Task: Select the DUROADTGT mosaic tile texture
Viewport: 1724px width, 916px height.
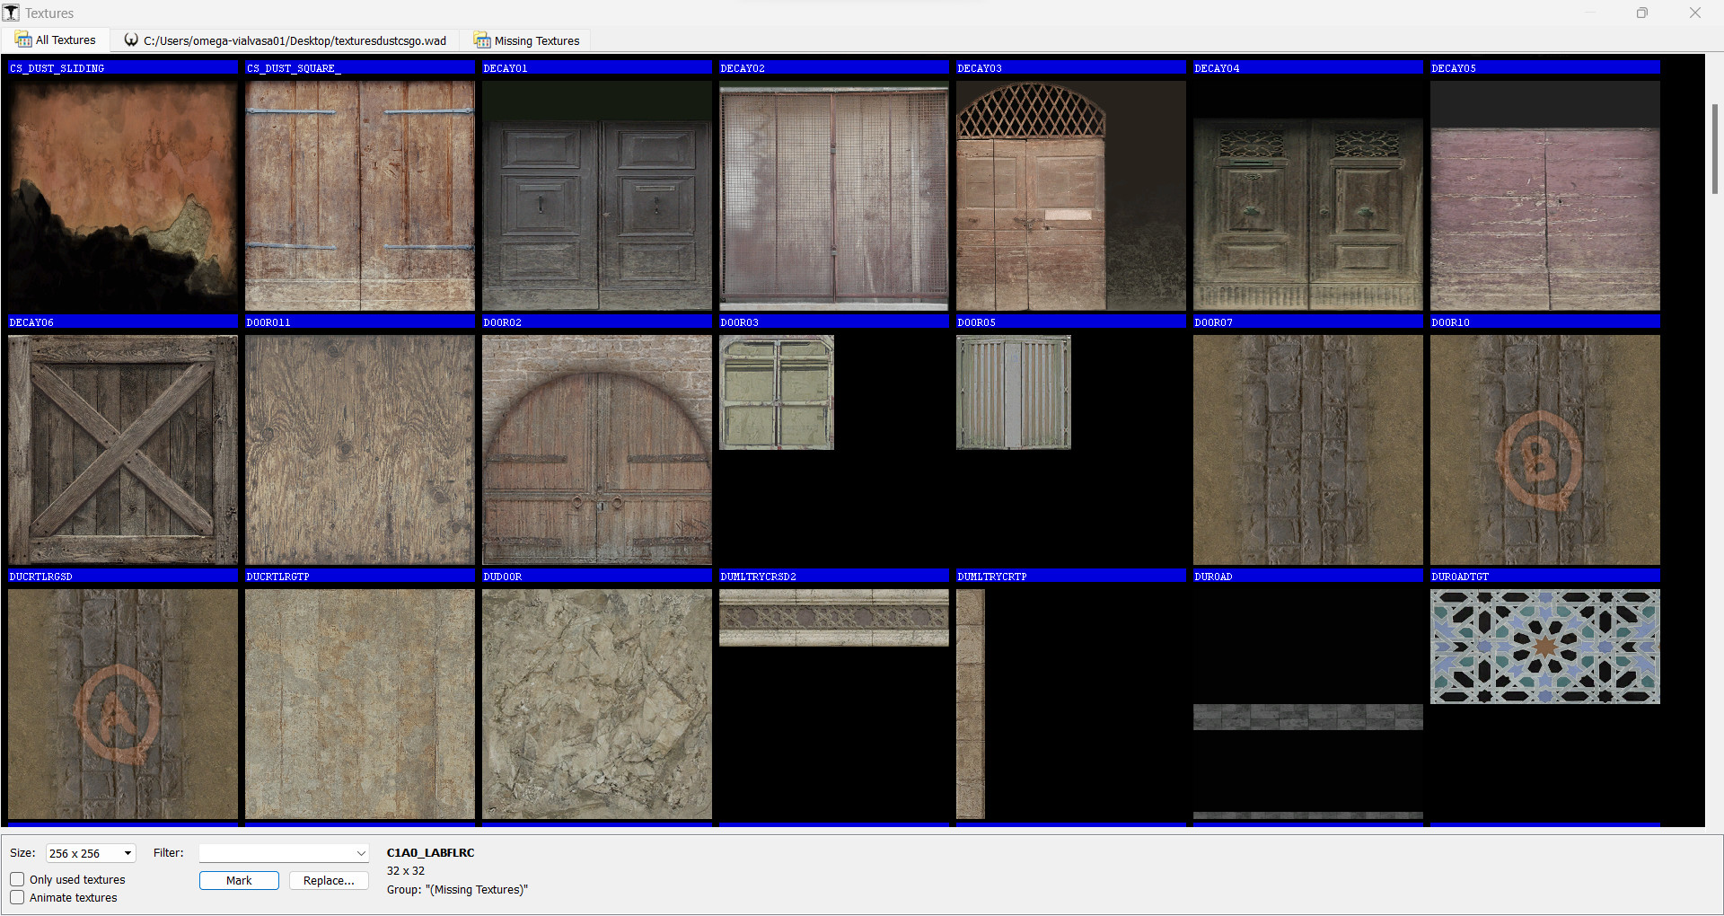Action: [1544, 646]
